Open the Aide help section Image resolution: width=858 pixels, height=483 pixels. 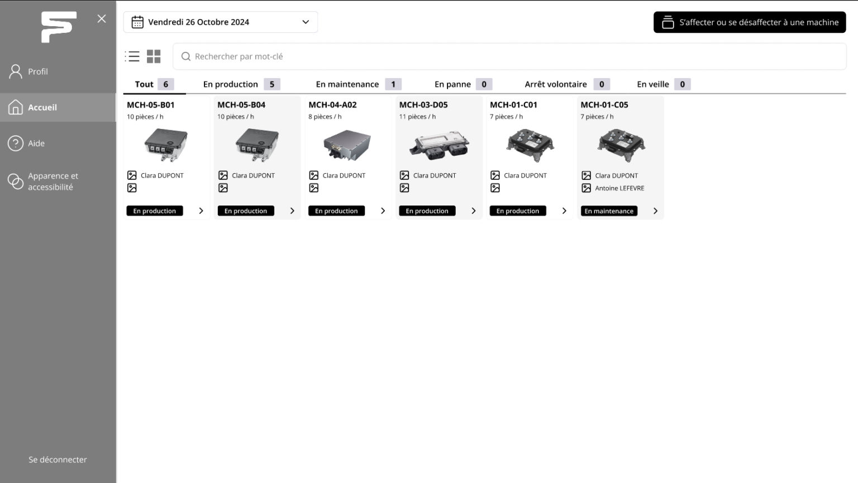(x=36, y=144)
